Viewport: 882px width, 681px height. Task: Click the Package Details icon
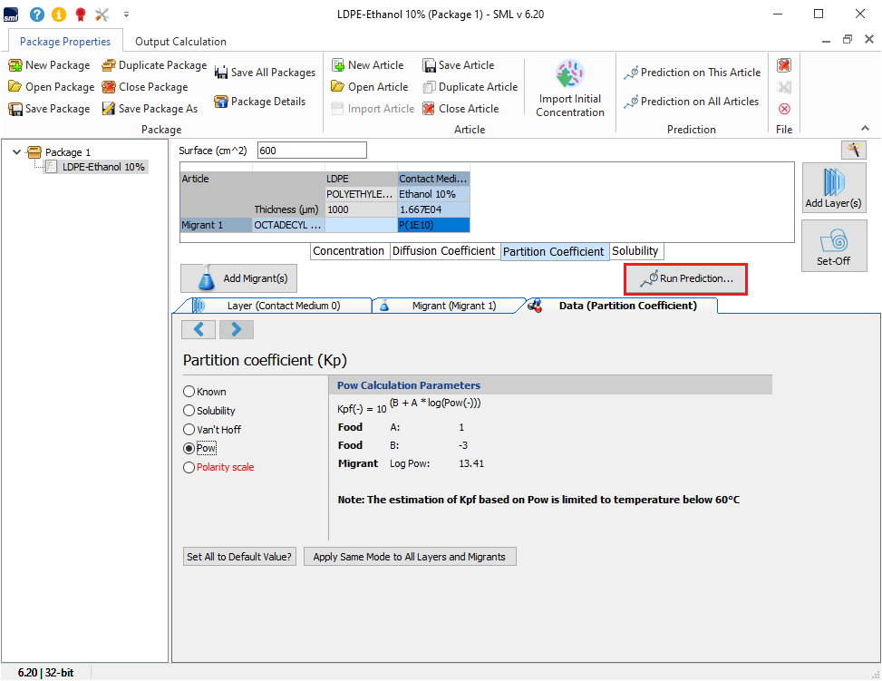pos(220,102)
